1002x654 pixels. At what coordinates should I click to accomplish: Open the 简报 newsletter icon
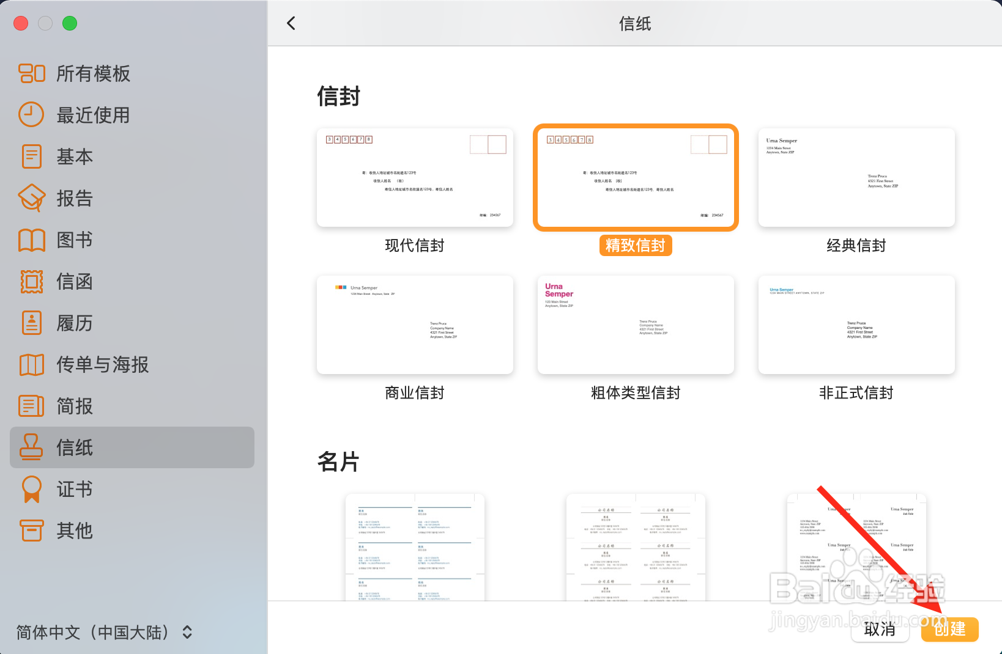(31, 406)
